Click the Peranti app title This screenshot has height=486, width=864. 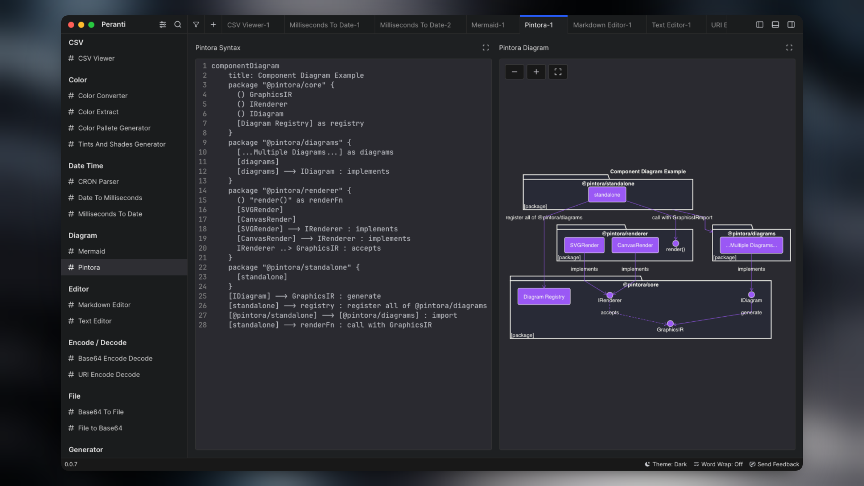[113, 24]
